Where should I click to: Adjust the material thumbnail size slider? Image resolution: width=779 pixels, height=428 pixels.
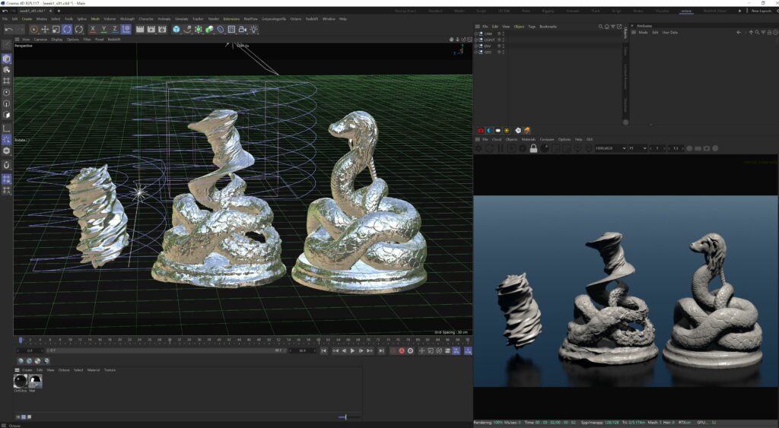(345, 417)
